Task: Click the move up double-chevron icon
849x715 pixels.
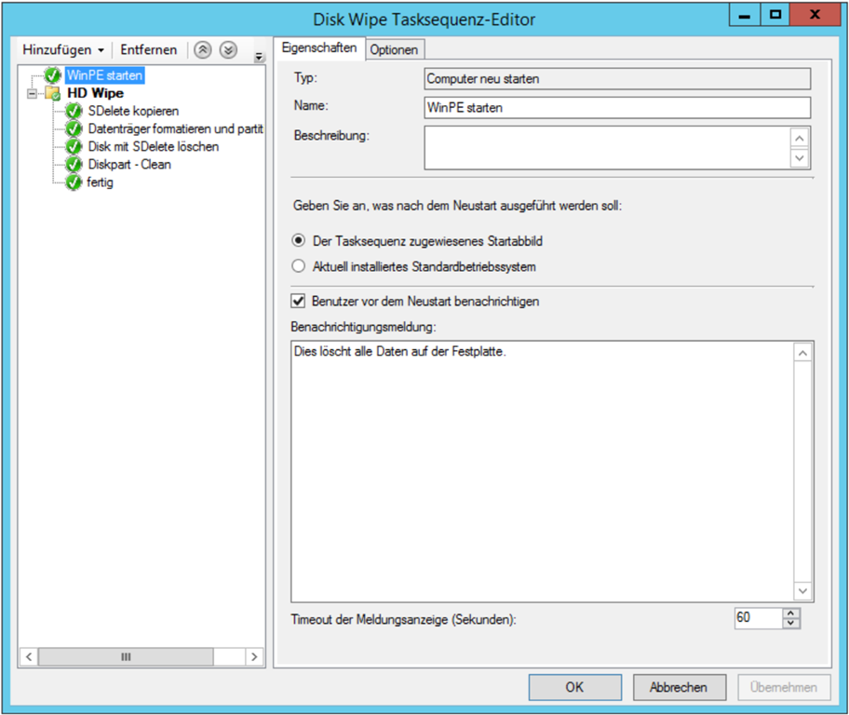Action: point(202,50)
